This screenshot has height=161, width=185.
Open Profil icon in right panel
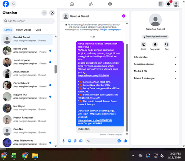144,44
